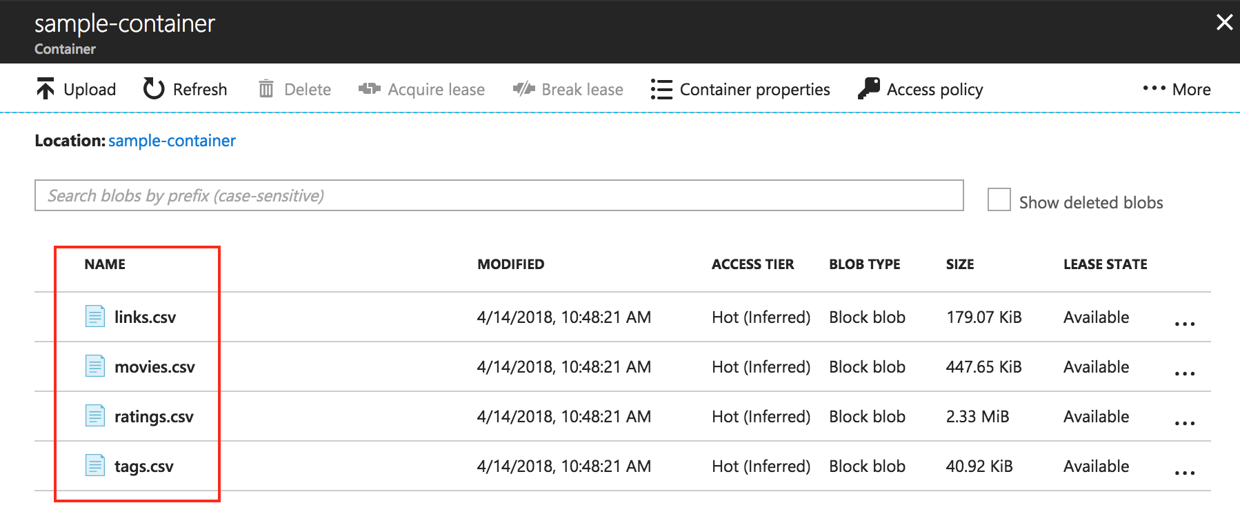
Task: Click the Acquire lease icon
Action: click(370, 89)
